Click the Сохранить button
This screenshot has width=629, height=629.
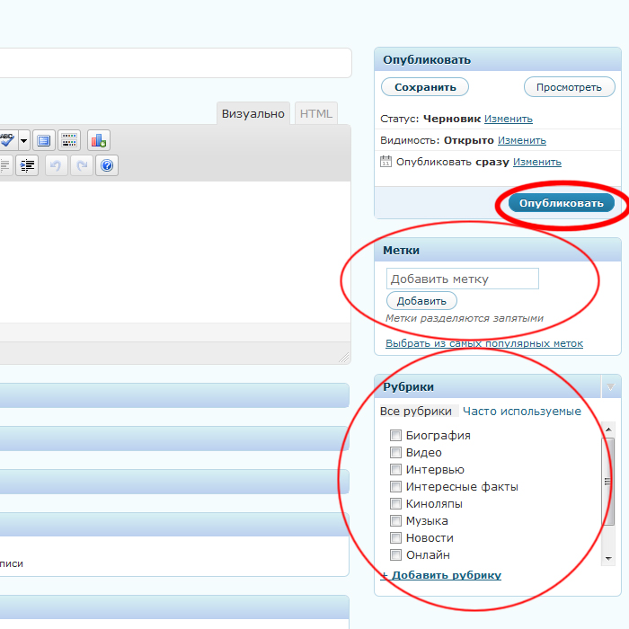[x=425, y=87]
